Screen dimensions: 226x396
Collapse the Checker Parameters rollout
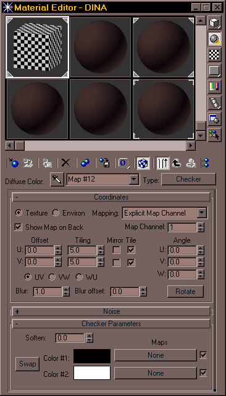click(111, 324)
